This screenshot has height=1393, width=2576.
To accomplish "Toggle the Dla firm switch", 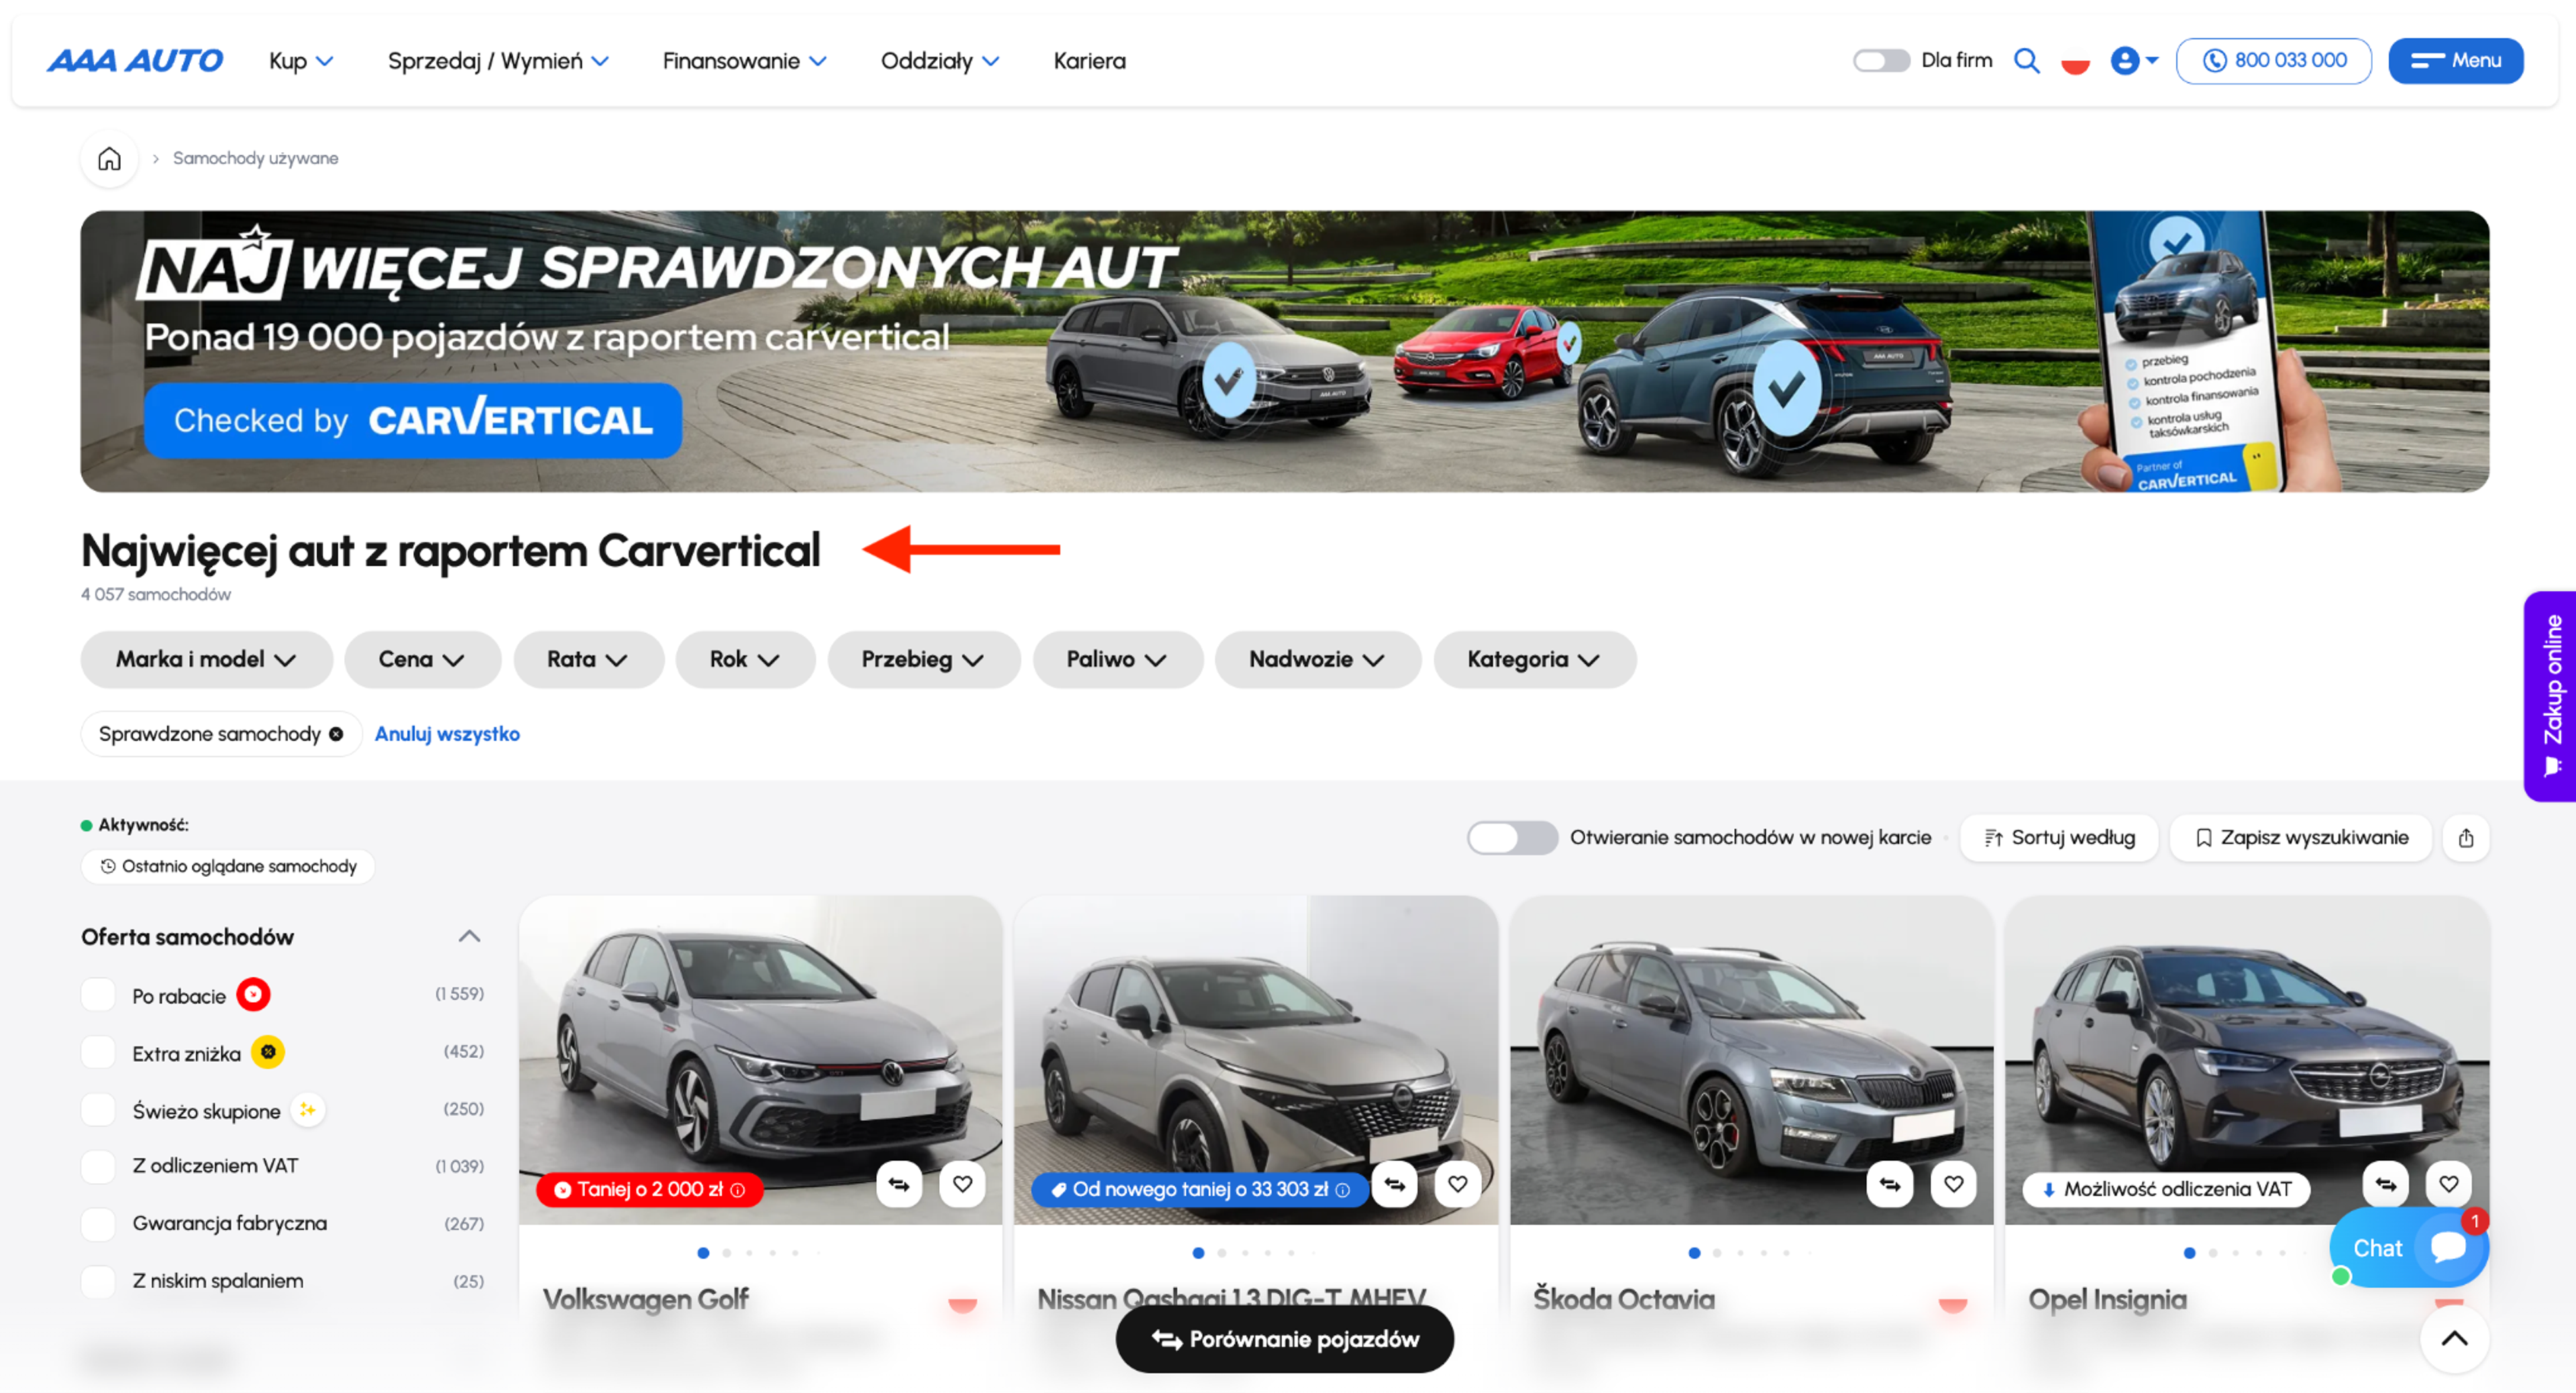I will pos(1881,61).
